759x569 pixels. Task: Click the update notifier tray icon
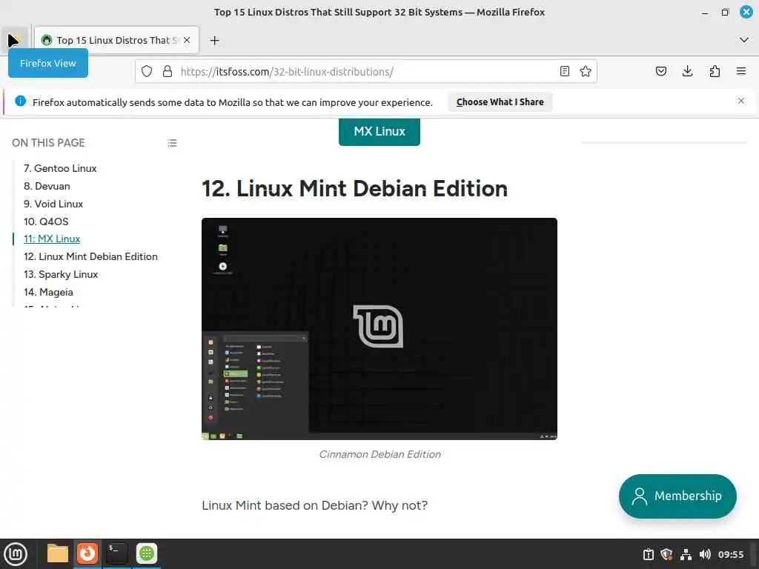click(649, 554)
